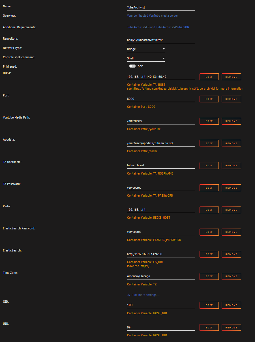
Task: Click the Youtube Media Path input field
Action: (x=161, y=121)
